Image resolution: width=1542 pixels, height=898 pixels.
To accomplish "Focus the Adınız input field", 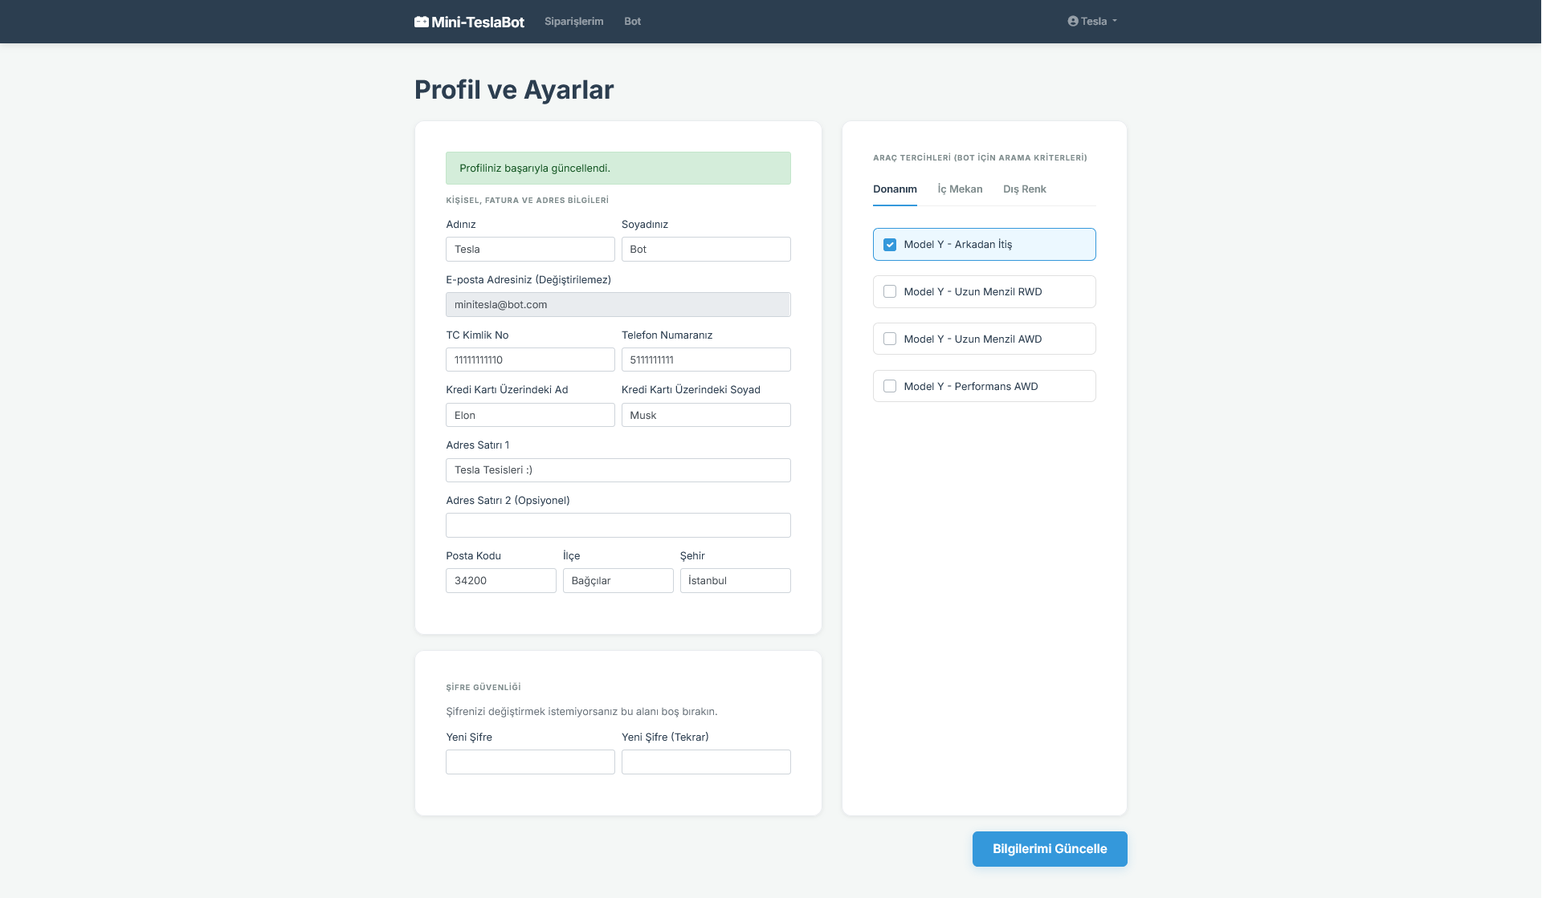I will coord(530,250).
